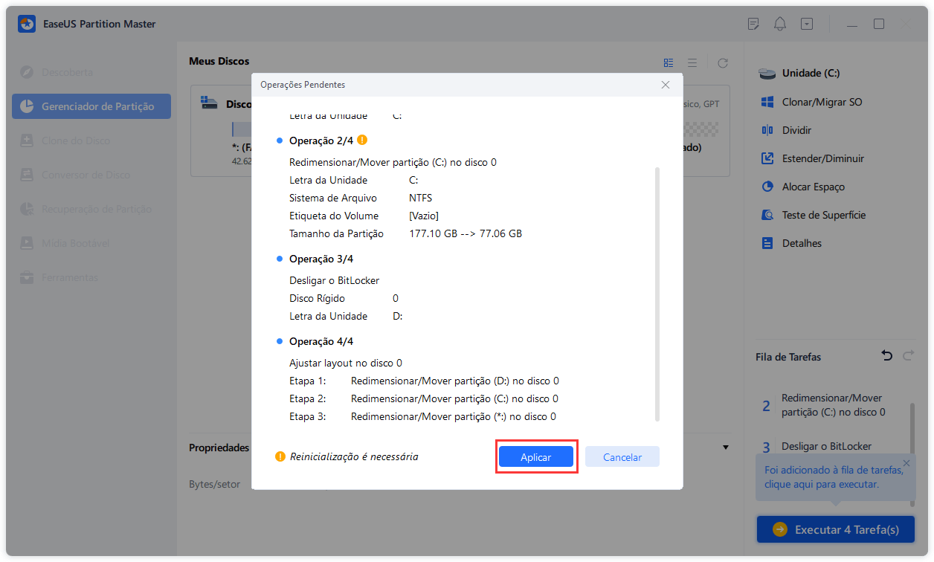Click the Gerenciador de Partição pie icon

[x=27, y=106]
